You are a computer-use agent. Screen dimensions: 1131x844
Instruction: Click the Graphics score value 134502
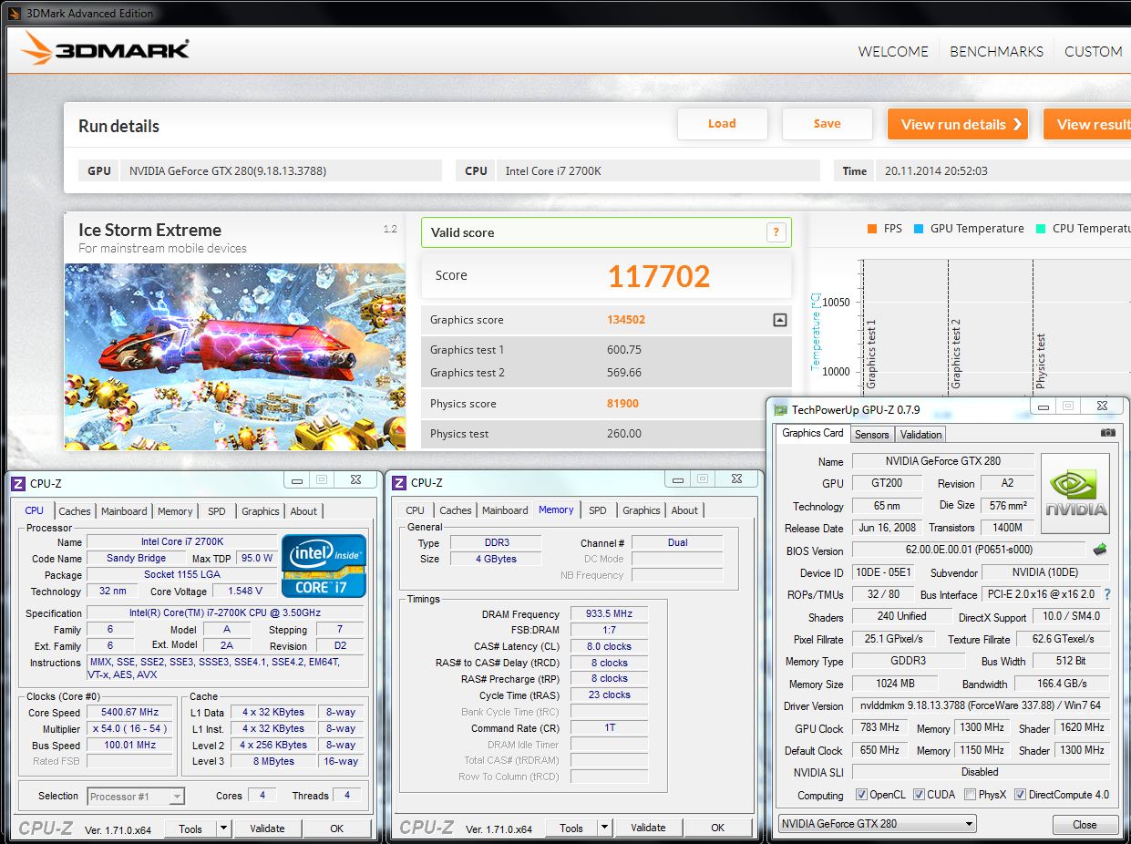pos(627,320)
